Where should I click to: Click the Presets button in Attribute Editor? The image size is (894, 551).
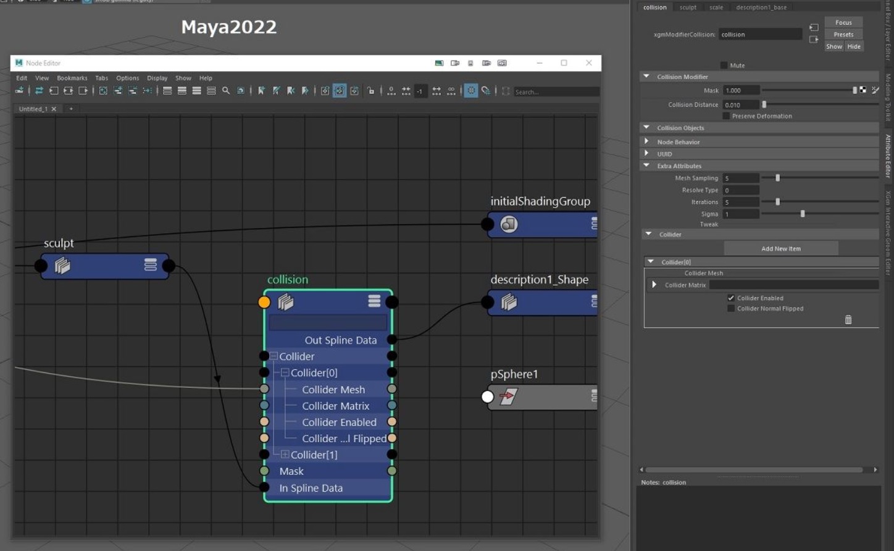click(843, 34)
